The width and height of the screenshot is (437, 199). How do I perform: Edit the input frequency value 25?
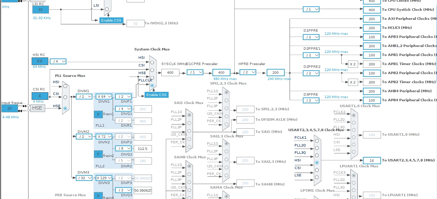click(x=10, y=108)
